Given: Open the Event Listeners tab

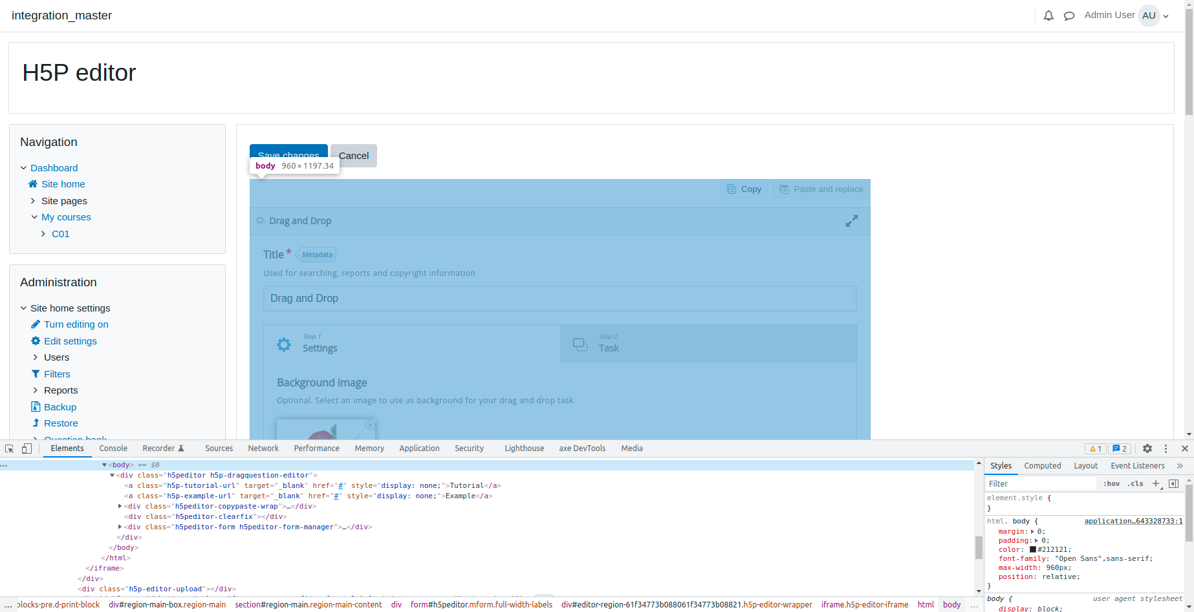Looking at the screenshot, I should point(1137,466).
